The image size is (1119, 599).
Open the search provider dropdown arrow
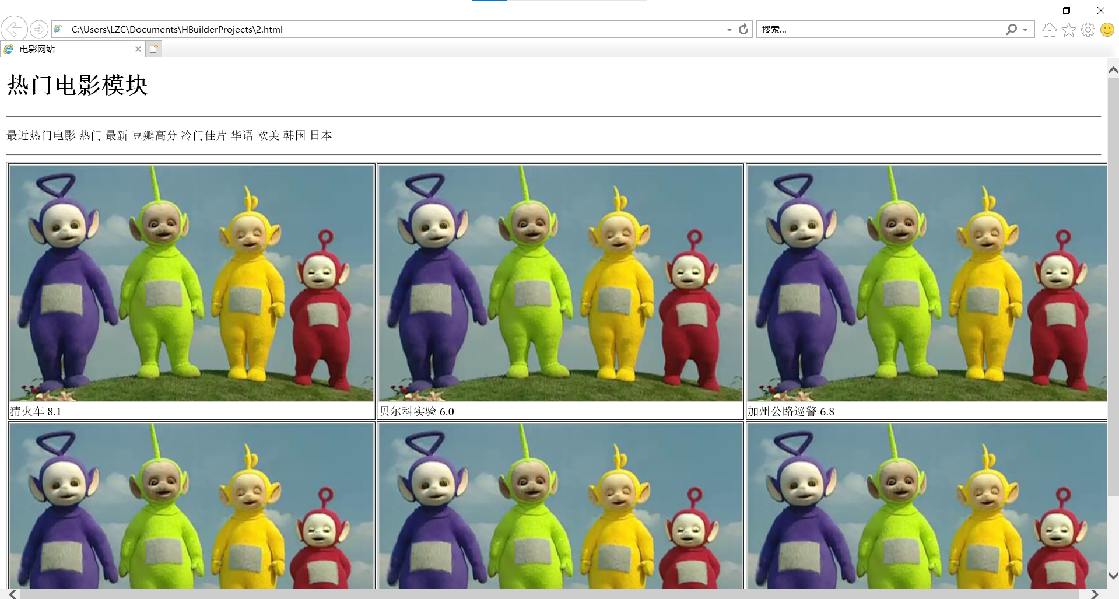coord(1025,30)
